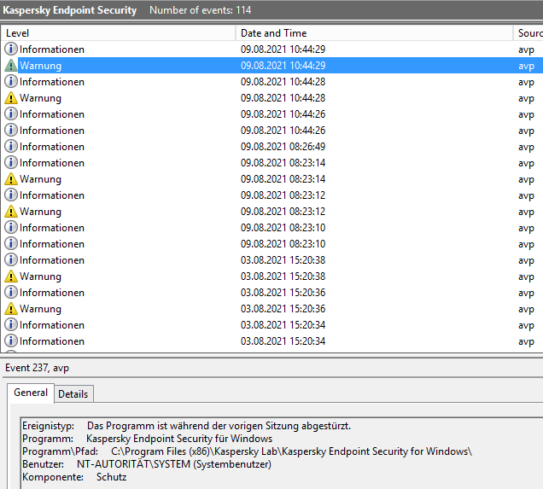
Task: Click the Komponente: Schutz line
Action: [x=74, y=477]
